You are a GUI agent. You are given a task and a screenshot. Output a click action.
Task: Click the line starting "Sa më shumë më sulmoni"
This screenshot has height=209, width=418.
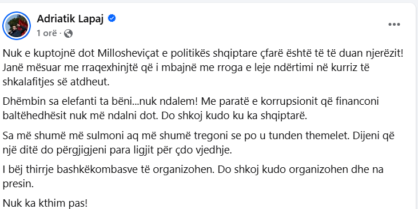click(198, 136)
